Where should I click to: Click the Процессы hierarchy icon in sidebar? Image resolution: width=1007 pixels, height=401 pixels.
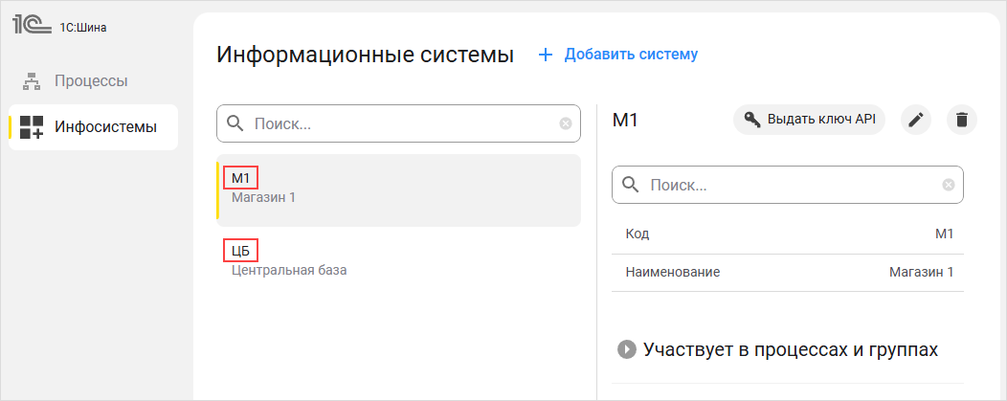[32, 81]
